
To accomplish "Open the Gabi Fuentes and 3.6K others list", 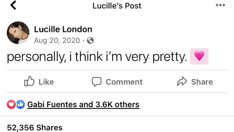I will [83, 104].
